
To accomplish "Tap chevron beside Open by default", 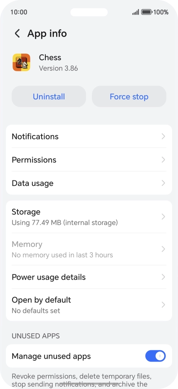I will [x=163, y=305].
